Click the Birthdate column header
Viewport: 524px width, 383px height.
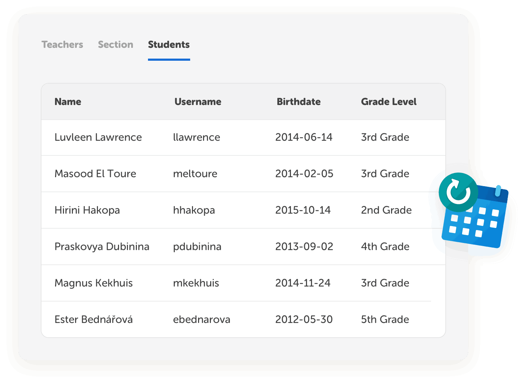pos(298,102)
